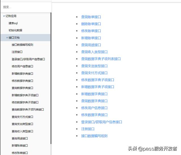Image resolution: width=181 pixels, height=155 pixels.
Task: Select 记账应用 root item
Action: pyautogui.click(x=11, y=16)
